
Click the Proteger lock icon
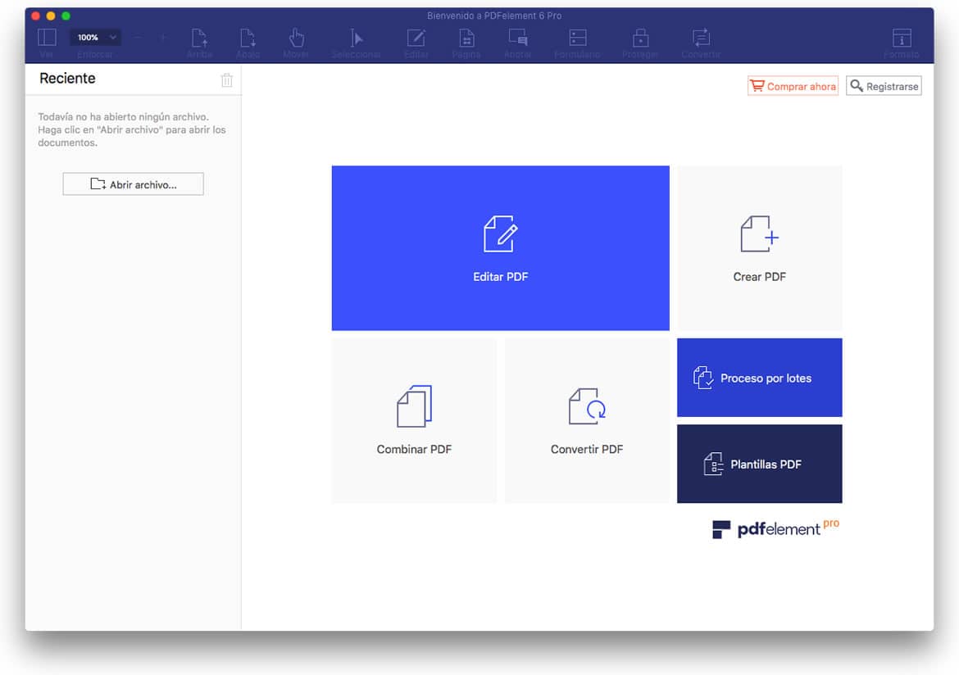[640, 38]
